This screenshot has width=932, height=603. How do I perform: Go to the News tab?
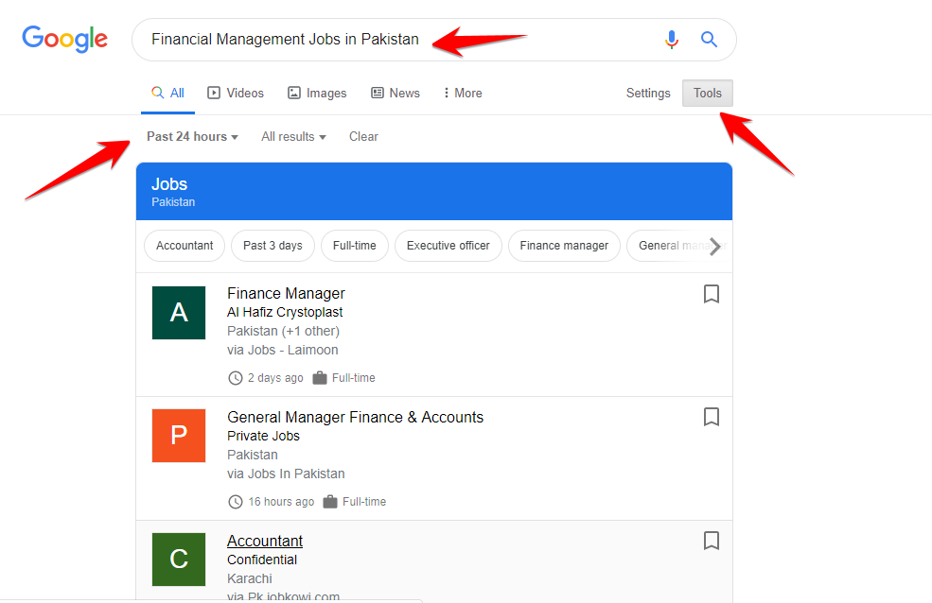coord(395,94)
